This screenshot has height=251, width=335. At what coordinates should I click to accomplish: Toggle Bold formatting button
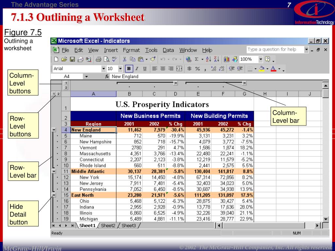(x=129, y=69)
